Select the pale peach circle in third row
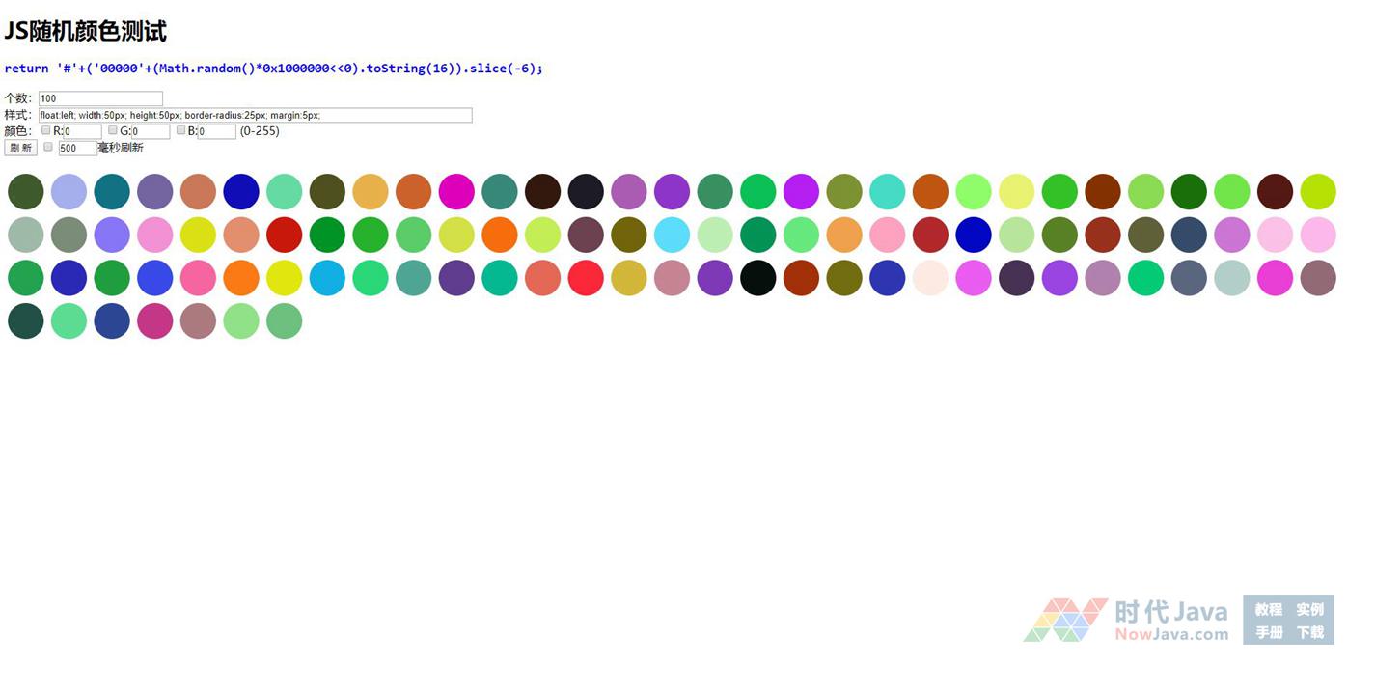 pos(930,278)
